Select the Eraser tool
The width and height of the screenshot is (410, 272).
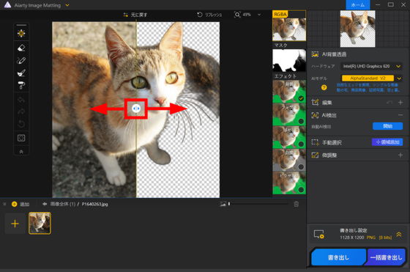[x=21, y=48]
